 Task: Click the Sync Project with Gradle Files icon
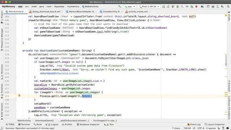point(213,6)
